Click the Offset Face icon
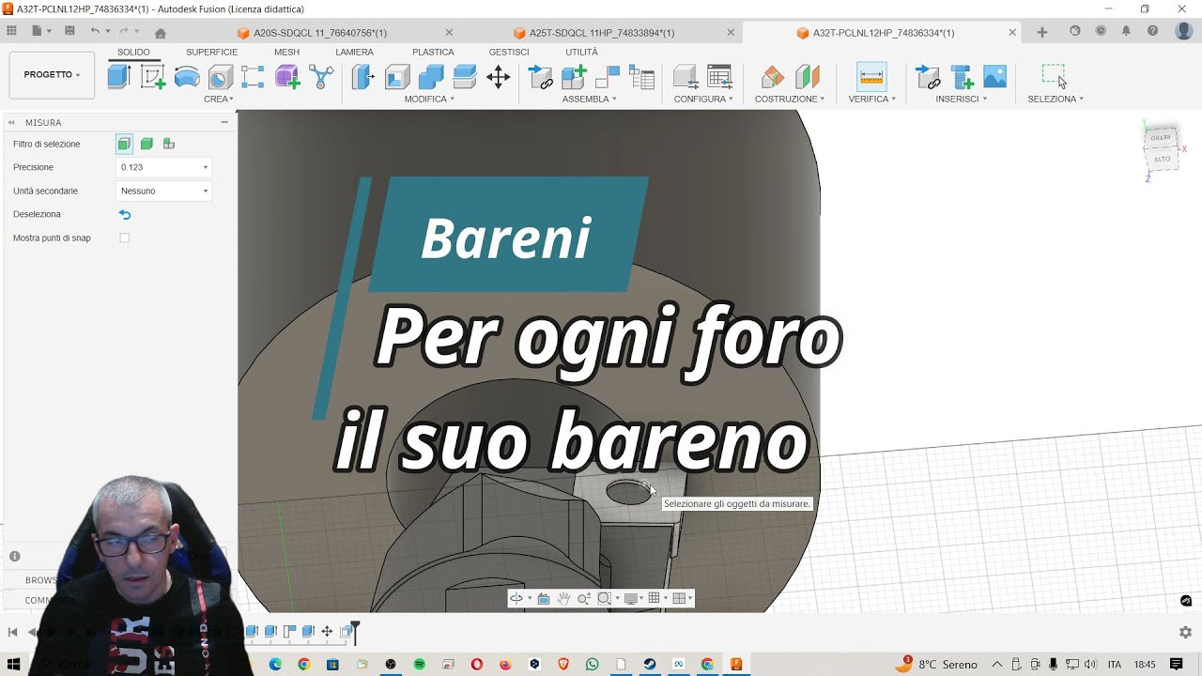This screenshot has width=1202, height=676. [465, 77]
